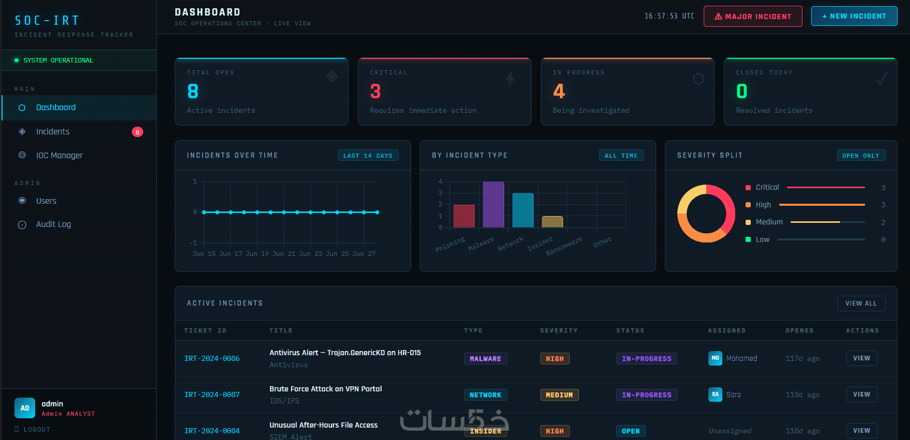The image size is (910, 440).
Task: Click the Last 14 Days range tag
Action: [368, 156]
